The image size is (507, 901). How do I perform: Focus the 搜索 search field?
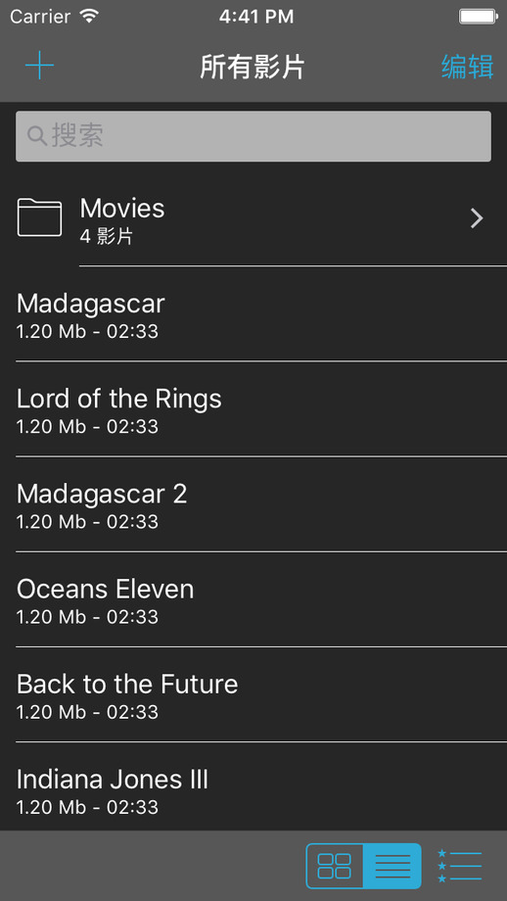click(x=253, y=136)
